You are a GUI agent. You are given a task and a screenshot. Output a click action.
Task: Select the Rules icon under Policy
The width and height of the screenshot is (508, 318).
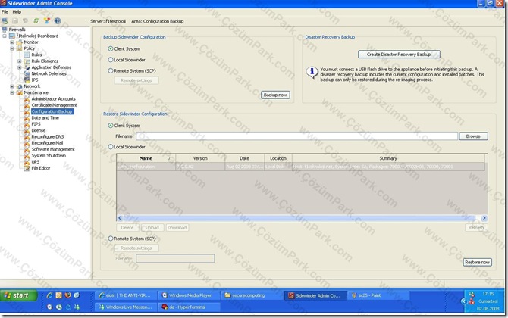(27, 55)
